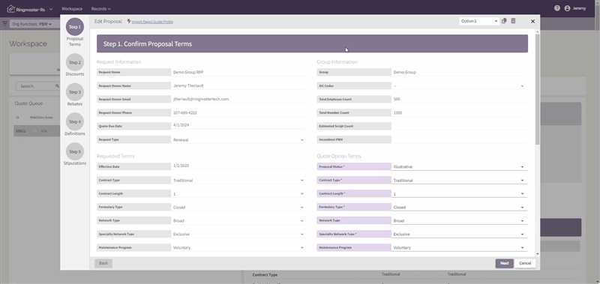Screen dimensions: 600x284
Task: Click the Ringmaster Rx logo icon
Action: tap(11, 8)
